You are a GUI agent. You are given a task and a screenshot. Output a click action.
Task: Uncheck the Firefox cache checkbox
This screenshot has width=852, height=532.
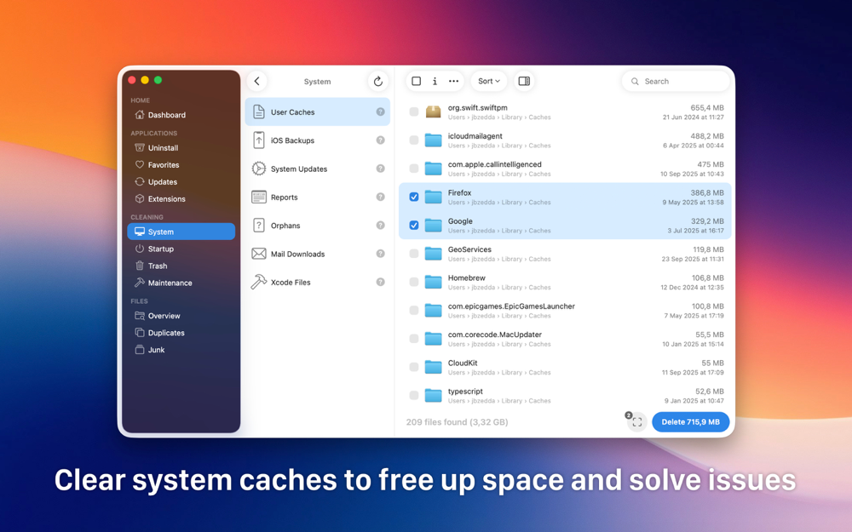(x=414, y=197)
